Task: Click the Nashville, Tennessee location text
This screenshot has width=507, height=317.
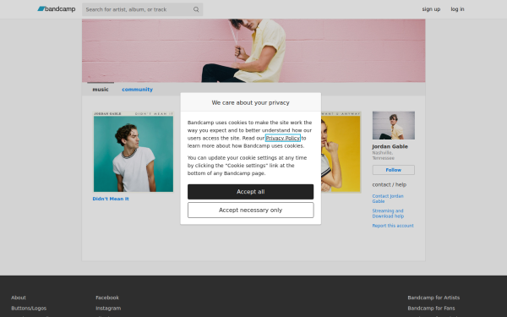Action: (x=383, y=156)
